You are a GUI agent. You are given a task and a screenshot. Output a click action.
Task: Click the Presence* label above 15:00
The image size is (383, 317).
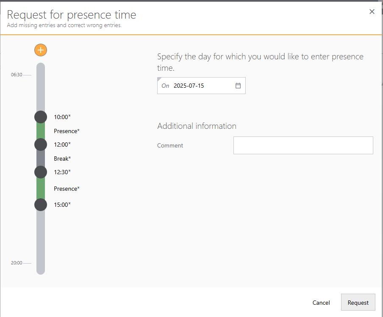[67, 189]
